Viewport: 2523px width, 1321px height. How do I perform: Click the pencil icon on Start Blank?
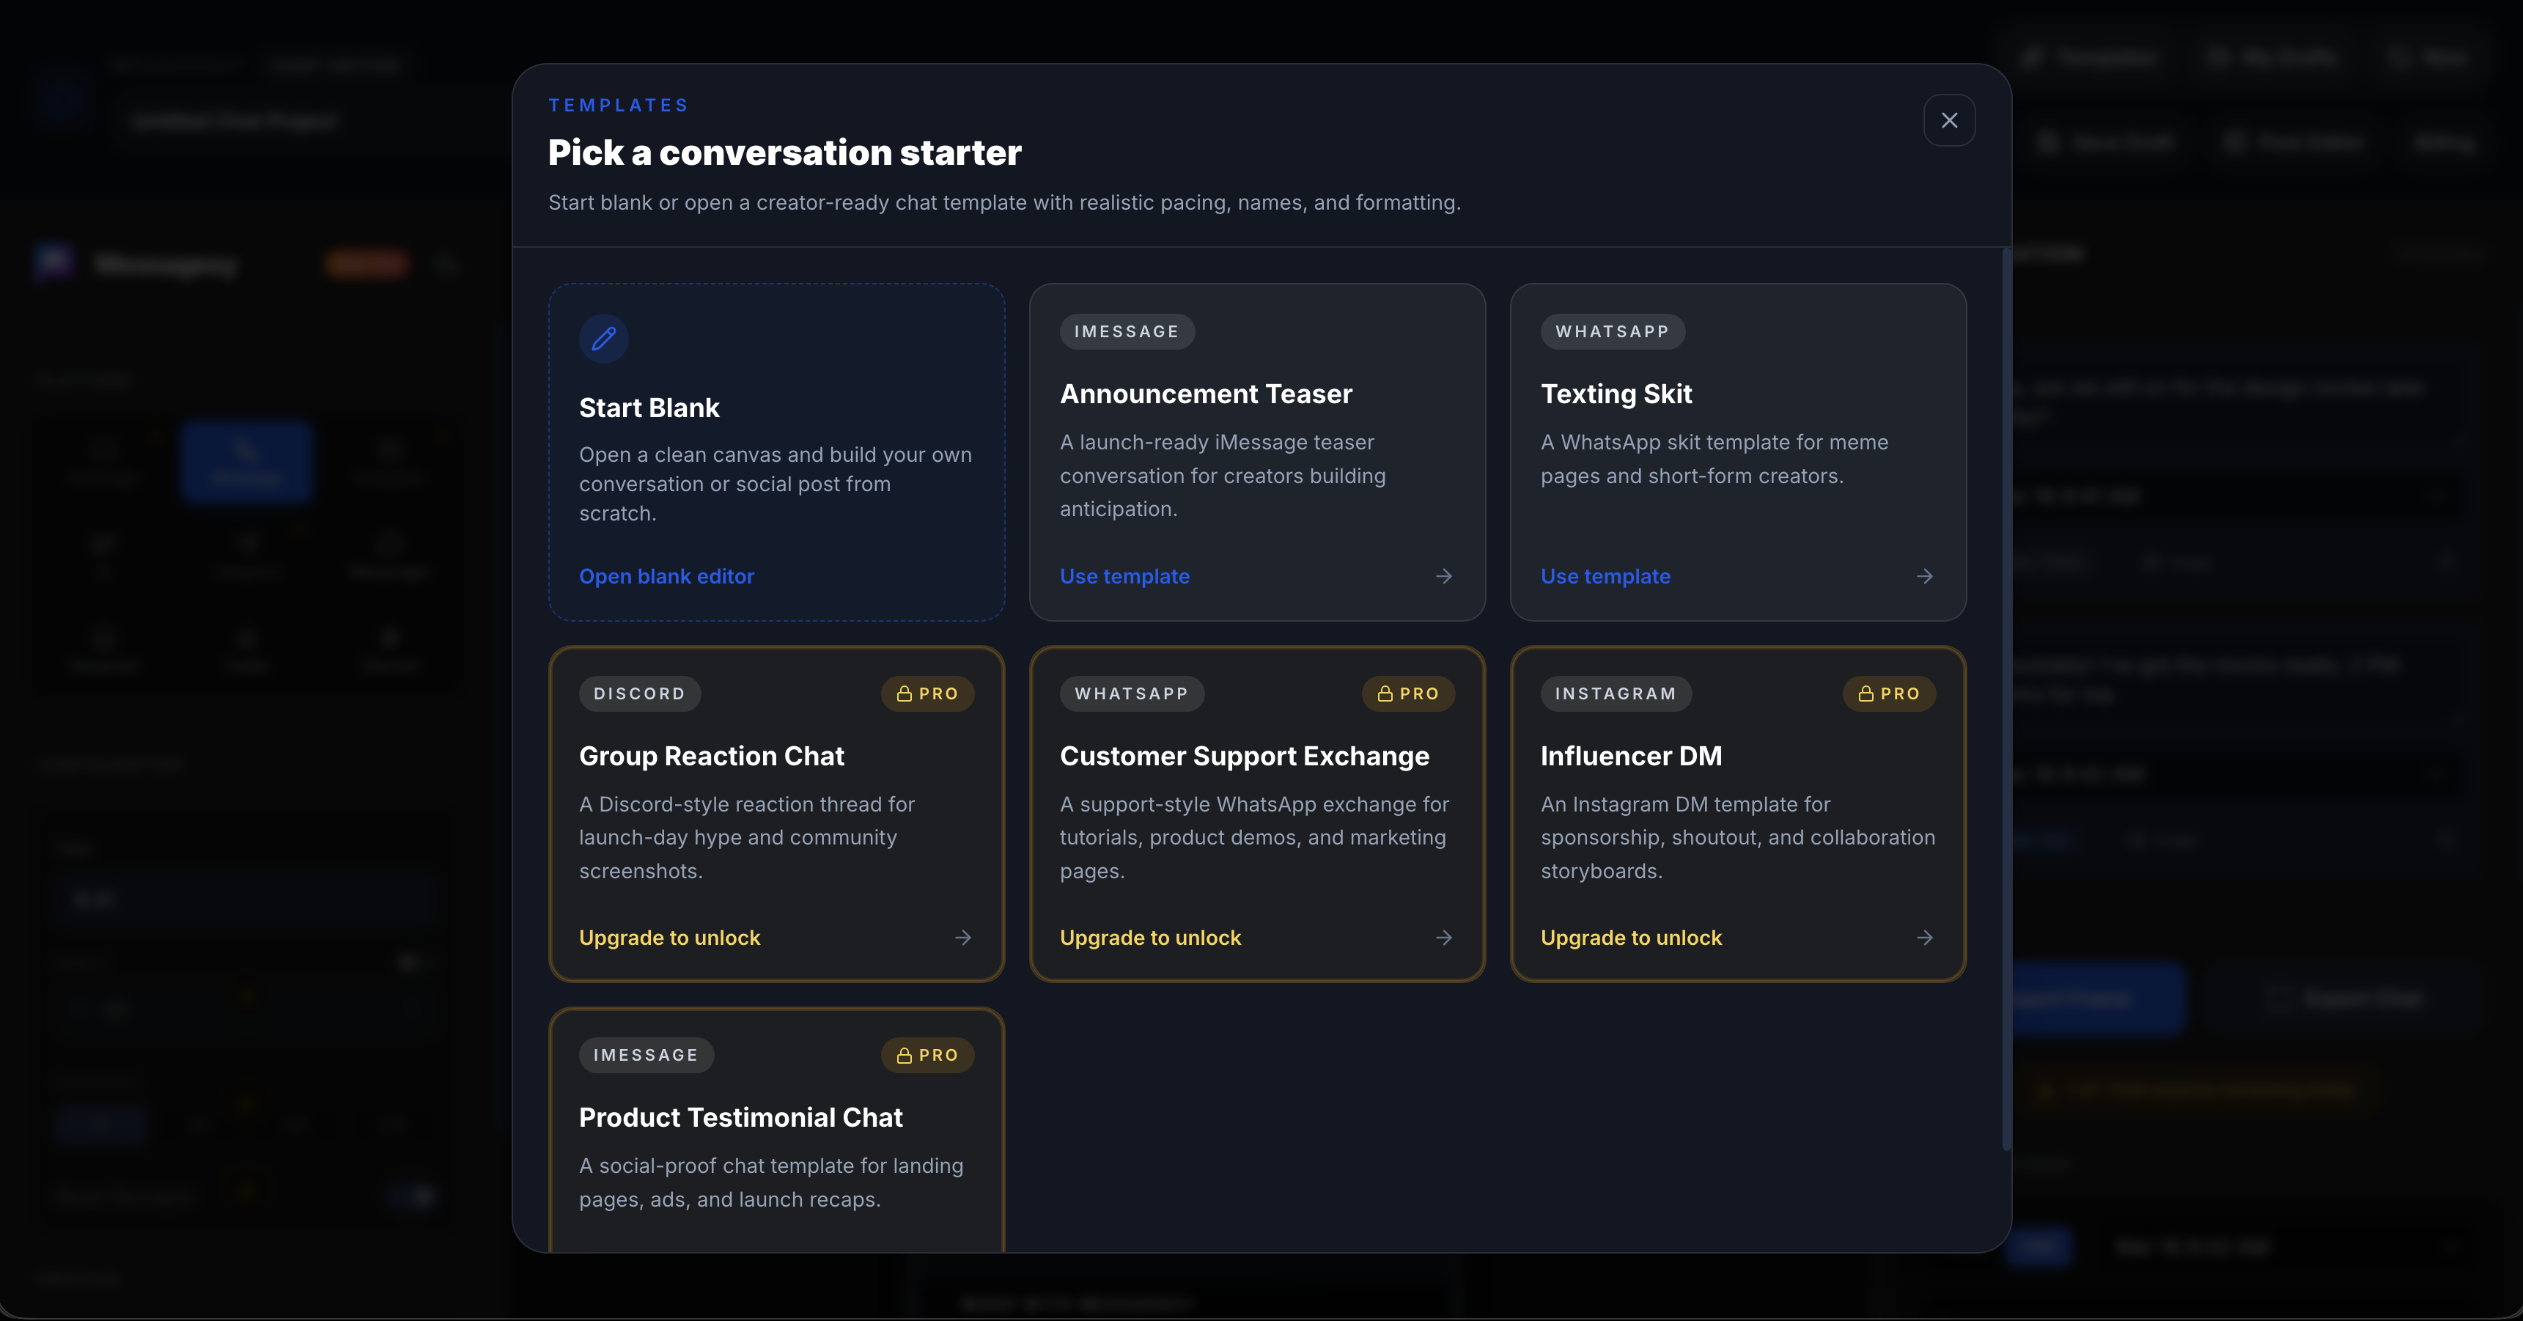pos(603,339)
